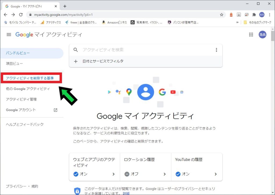This screenshot has width=275, height=195.
Task: Open the Google account avatar on page
Action: (262, 34)
